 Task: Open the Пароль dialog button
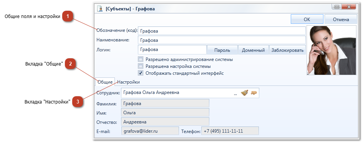coord(222,50)
